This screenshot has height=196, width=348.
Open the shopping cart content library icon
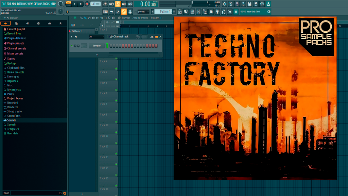(236, 12)
